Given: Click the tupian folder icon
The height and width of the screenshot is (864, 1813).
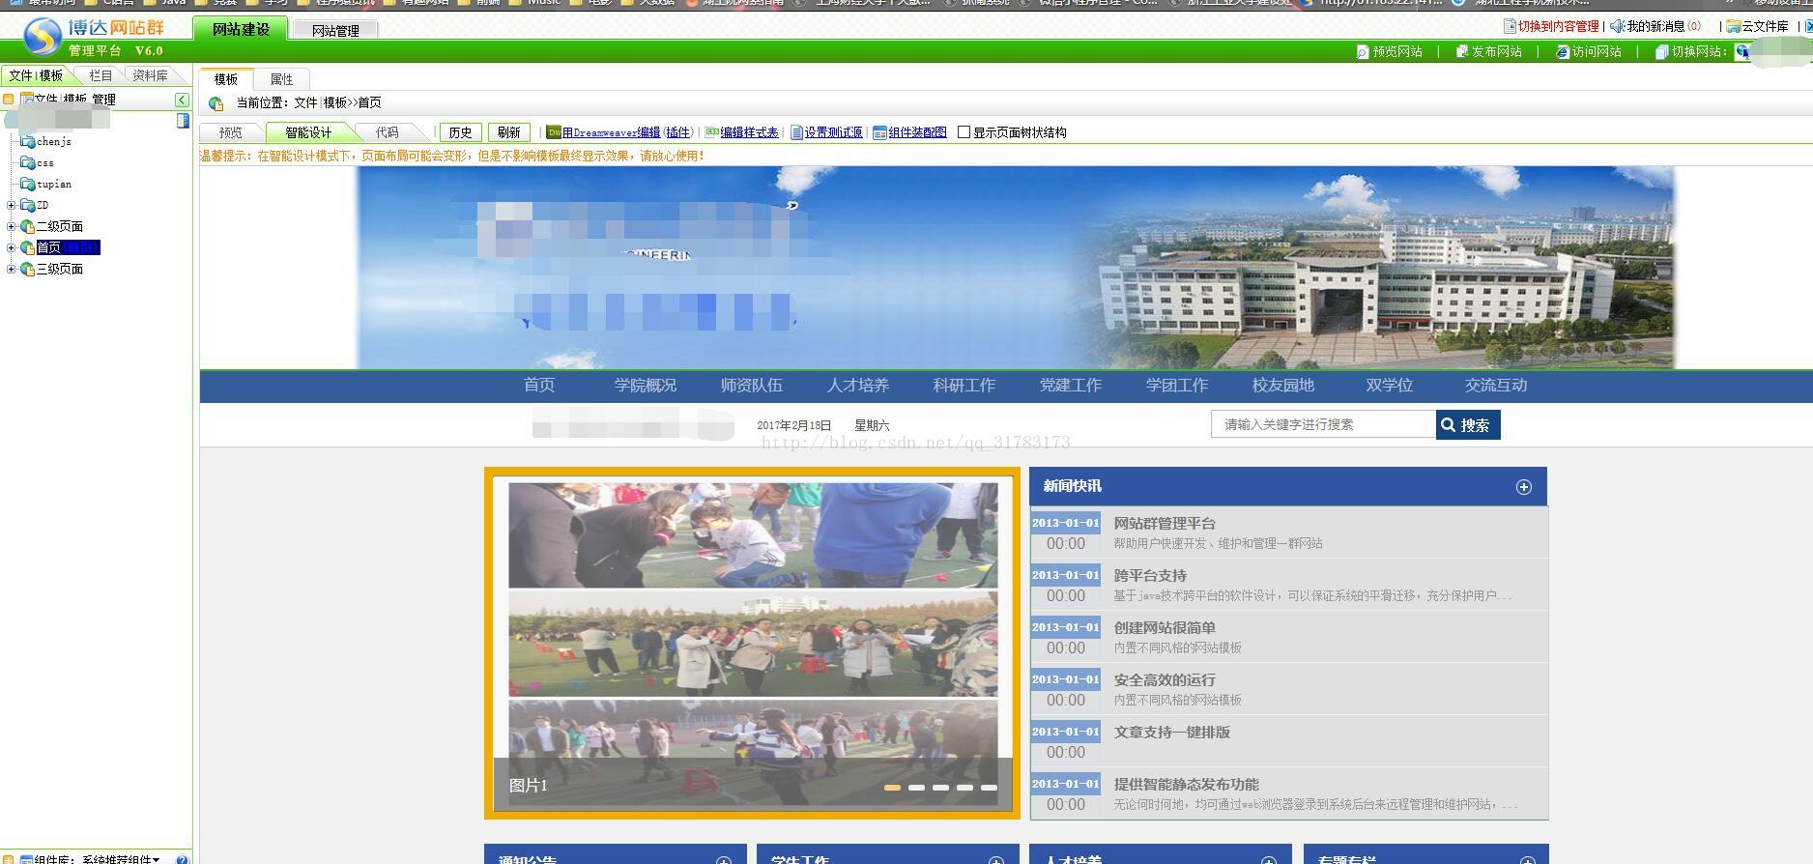Looking at the screenshot, I should (28, 185).
